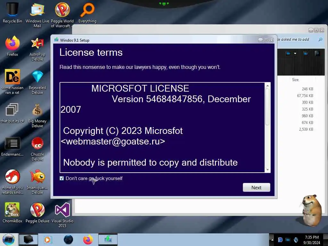
Task: Click the 246 KB size entry
Action: click(x=307, y=89)
